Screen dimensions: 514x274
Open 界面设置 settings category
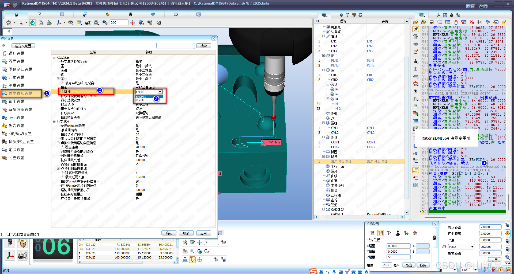coord(17,61)
